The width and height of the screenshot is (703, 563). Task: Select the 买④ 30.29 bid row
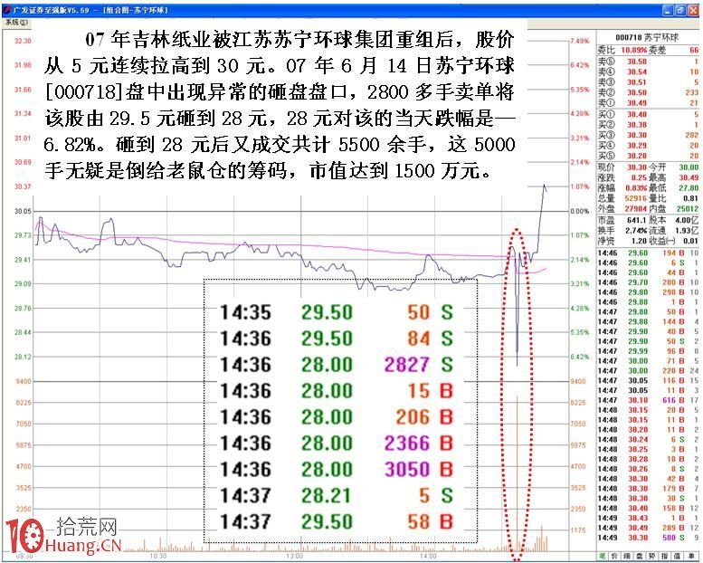coord(649,146)
